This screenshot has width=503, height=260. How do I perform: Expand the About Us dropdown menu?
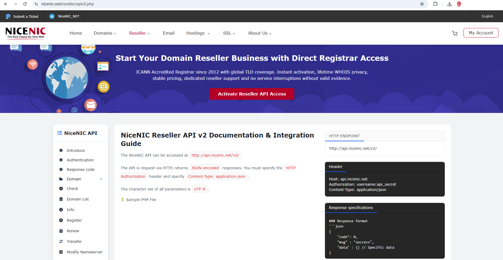(260, 33)
